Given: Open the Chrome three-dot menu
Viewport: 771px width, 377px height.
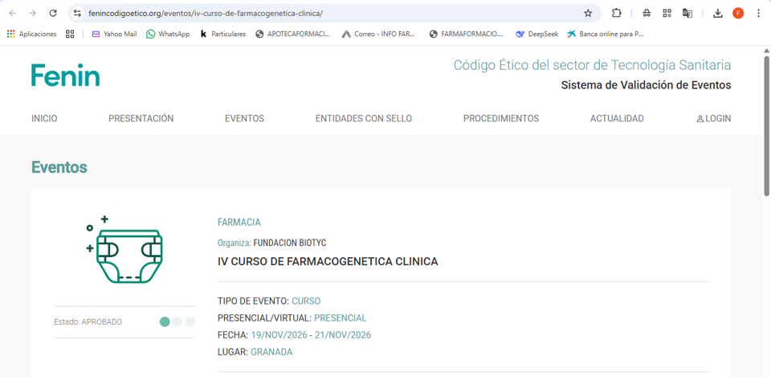Looking at the screenshot, I should pyautogui.click(x=758, y=13).
